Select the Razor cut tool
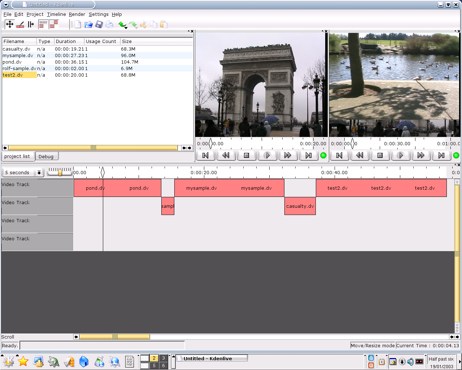Image resolution: width=462 pixels, height=370 pixels. (x=20, y=24)
